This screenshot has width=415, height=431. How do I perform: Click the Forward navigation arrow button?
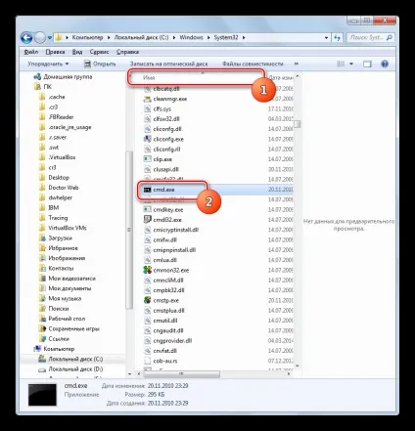coord(40,38)
